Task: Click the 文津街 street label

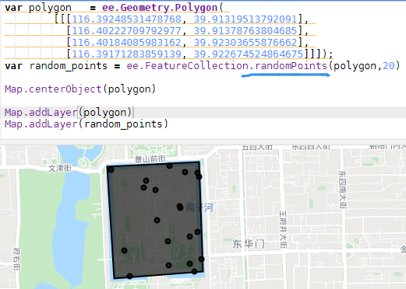Action: [x=60, y=169]
